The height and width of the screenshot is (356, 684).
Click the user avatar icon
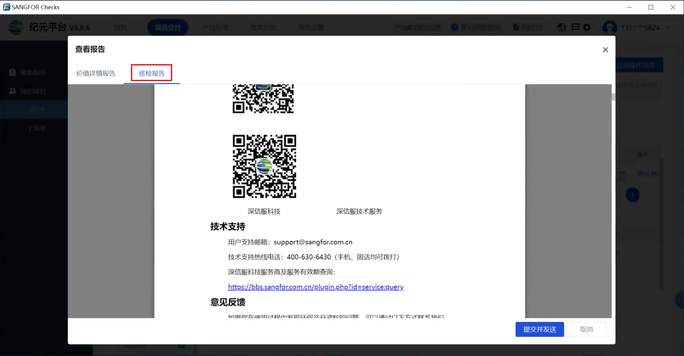[610, 27]
